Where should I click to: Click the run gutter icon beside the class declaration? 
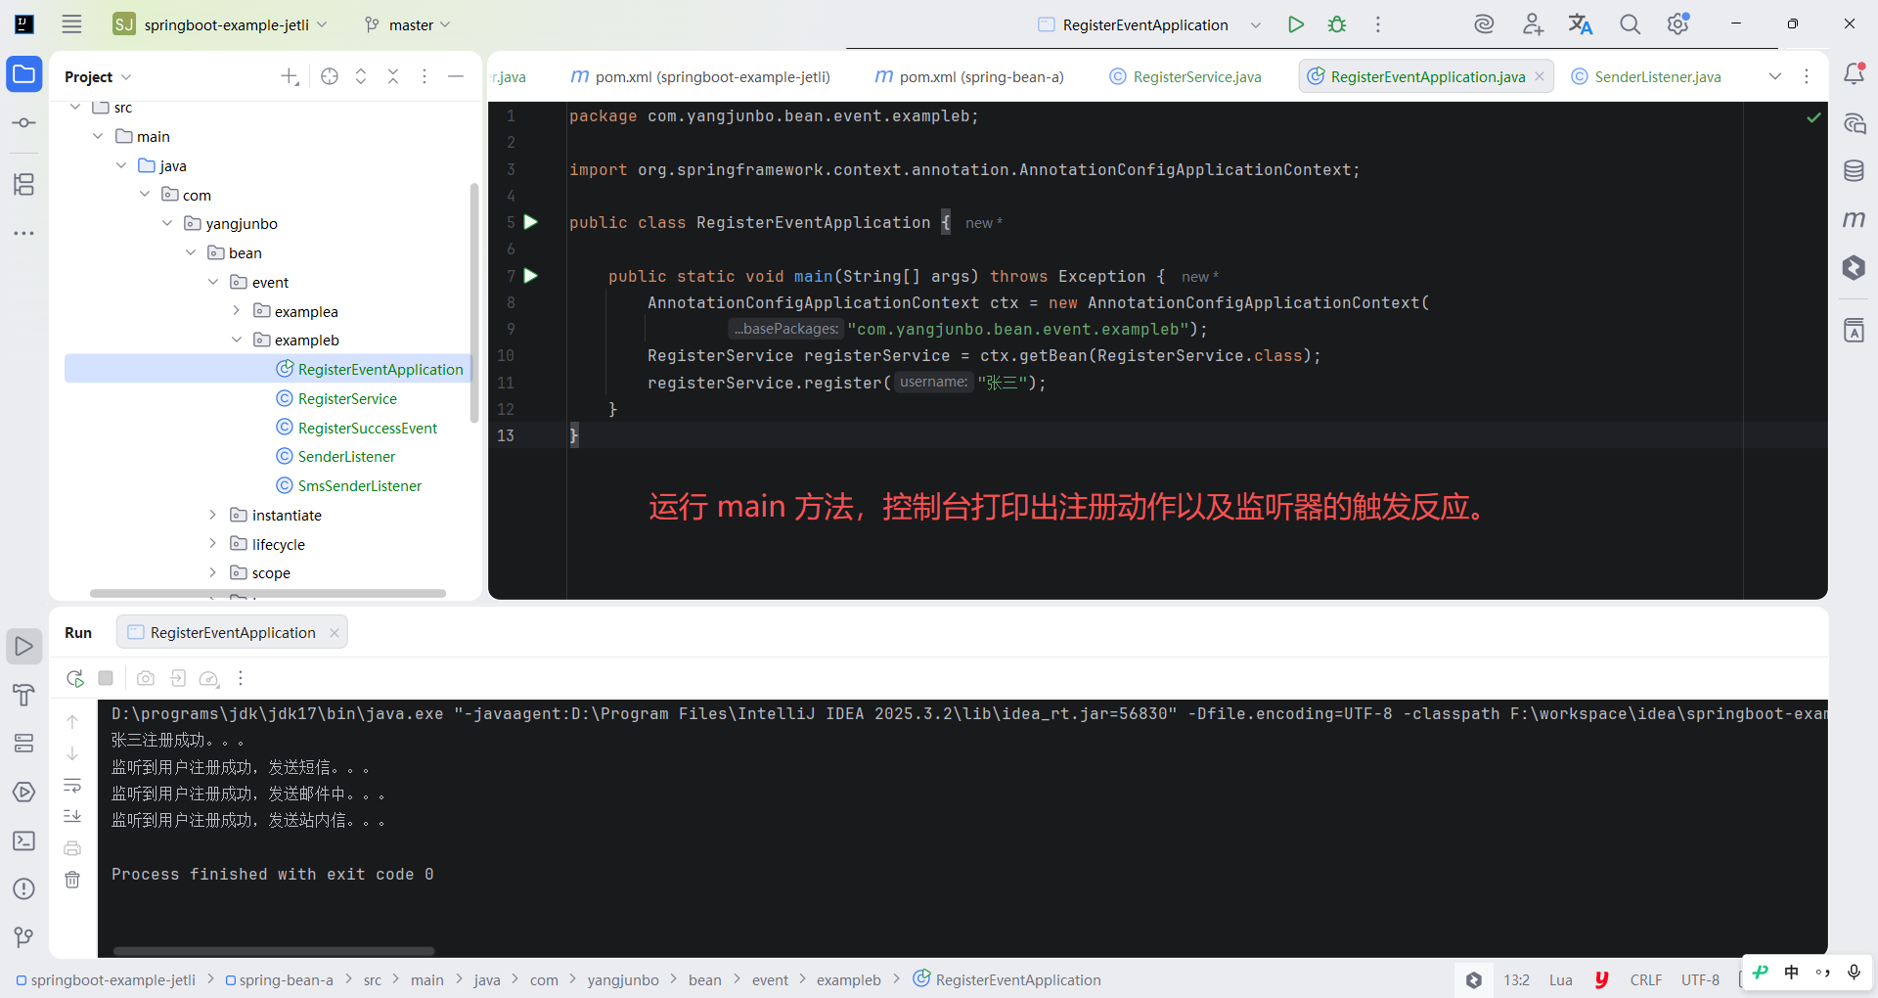(x=531, y=222)
